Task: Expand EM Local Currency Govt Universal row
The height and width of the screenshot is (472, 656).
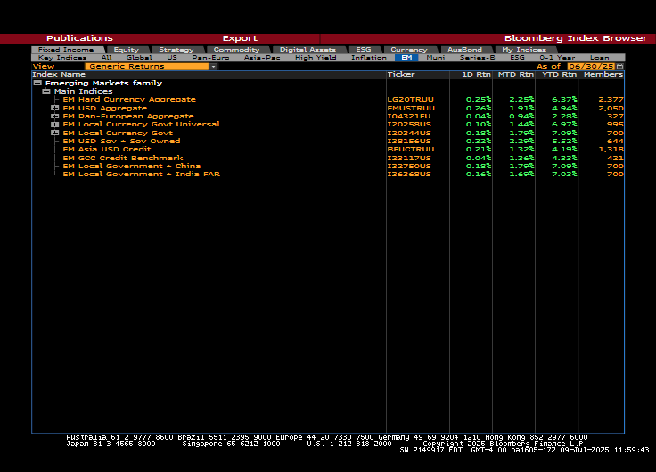Action: pyautogui.click(x=54, y=125)
